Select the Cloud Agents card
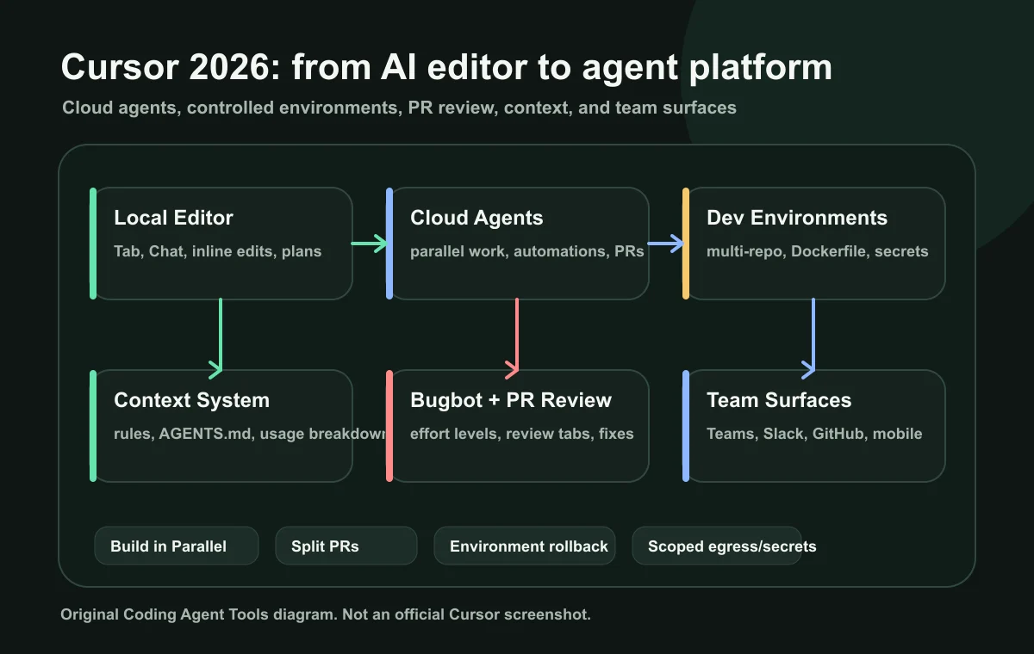The image size is (1034, 654). tap(518, 244)
